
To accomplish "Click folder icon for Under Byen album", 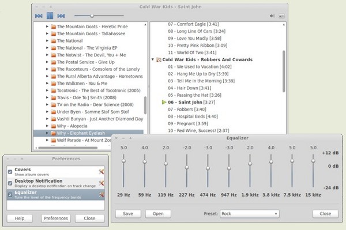I will coord(53,112).
